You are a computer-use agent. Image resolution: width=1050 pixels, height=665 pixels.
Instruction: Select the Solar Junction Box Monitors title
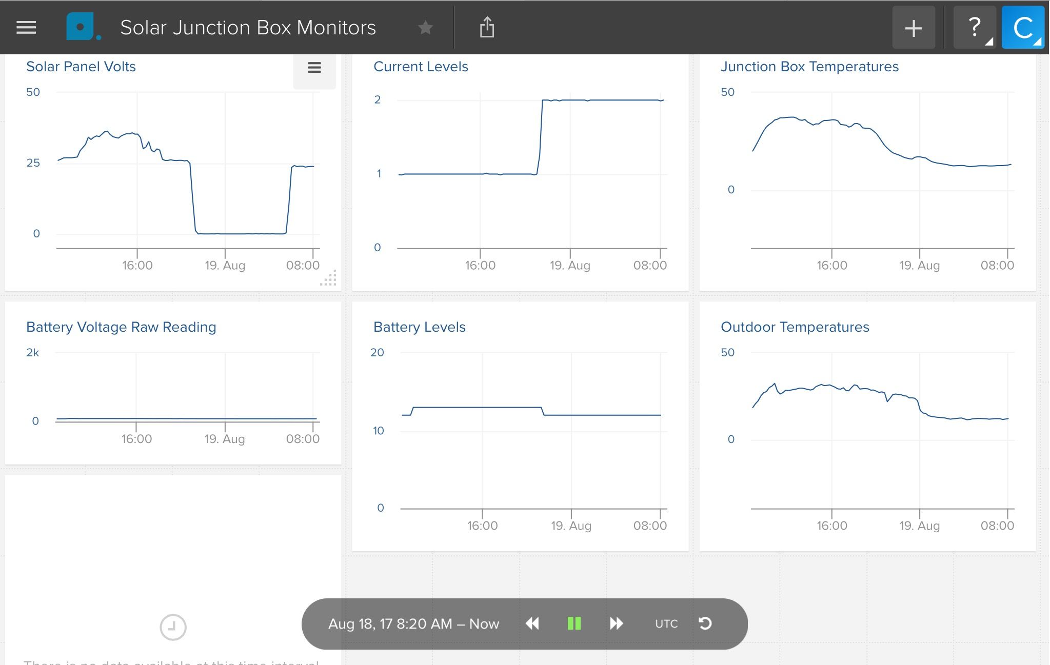248,27
